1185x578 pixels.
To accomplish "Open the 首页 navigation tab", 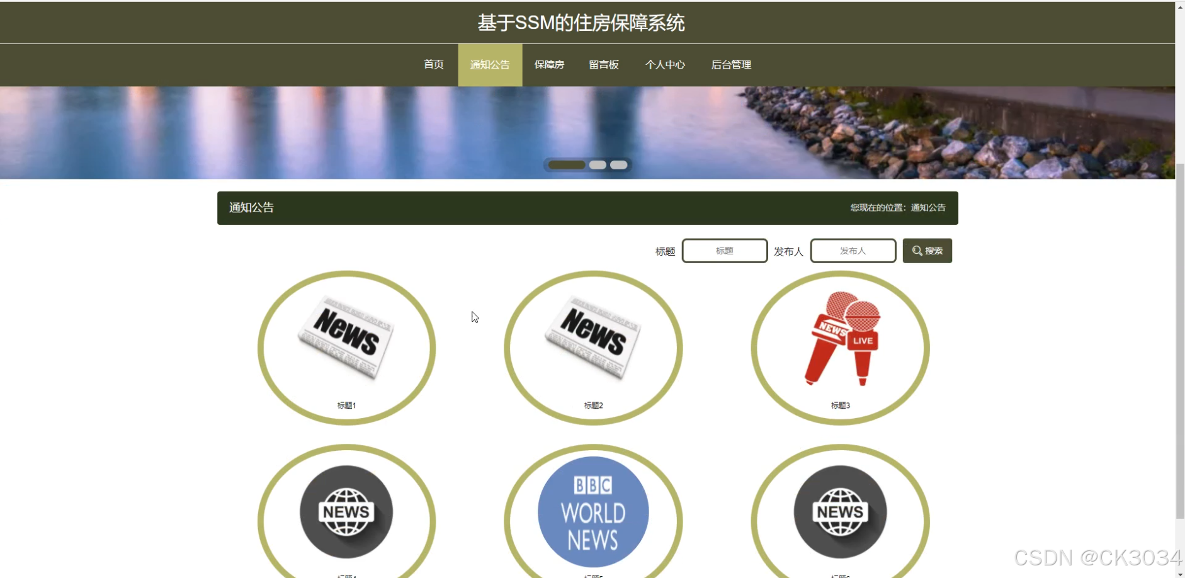I will (x=433, y=65).
